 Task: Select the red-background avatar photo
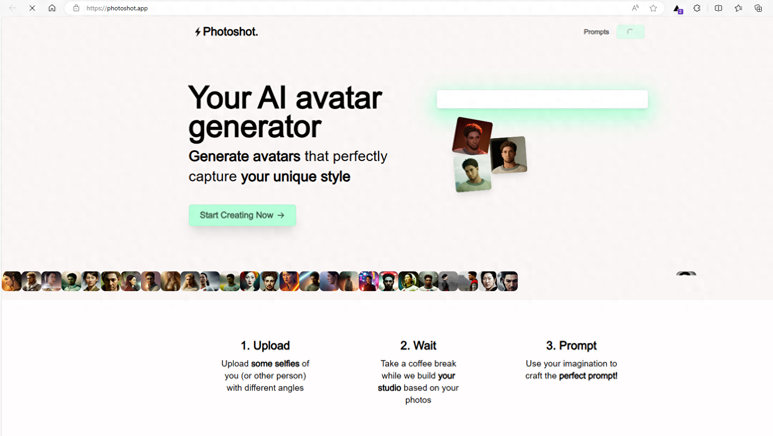(x=472, y=136)
